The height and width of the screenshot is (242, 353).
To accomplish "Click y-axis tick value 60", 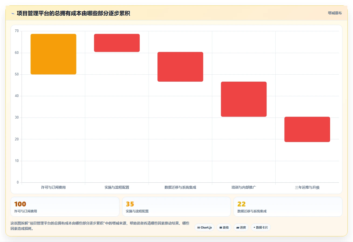I will [17, 53].
